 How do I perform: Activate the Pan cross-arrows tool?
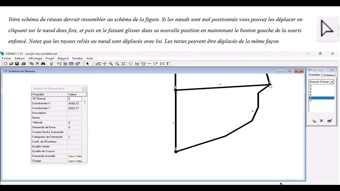click(x=105, y=64)
